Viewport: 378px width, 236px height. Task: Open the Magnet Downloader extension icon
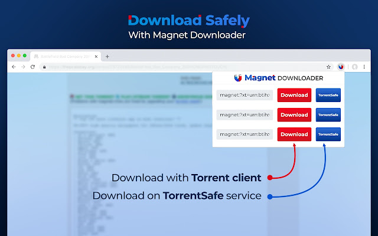pos(341,67)
